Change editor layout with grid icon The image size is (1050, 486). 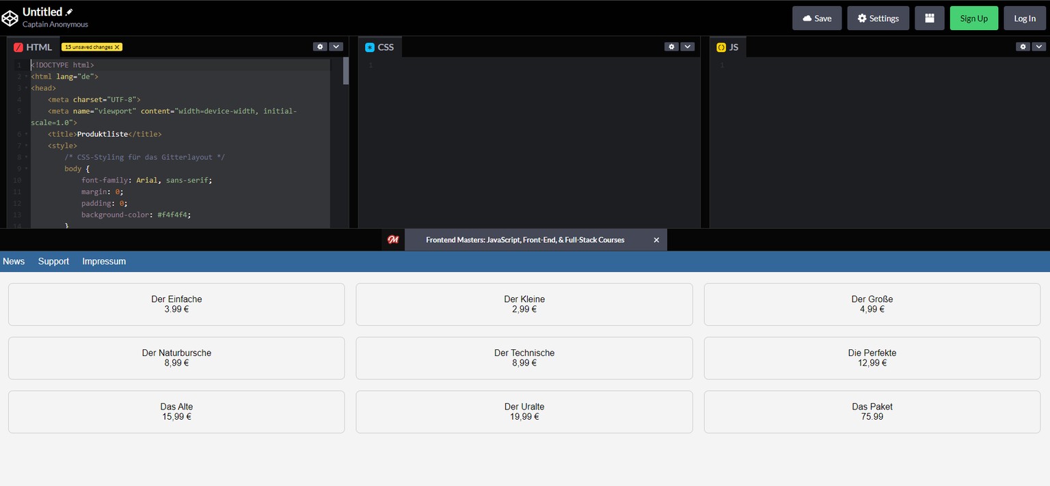pyautogui.click(x=930, y=18)
